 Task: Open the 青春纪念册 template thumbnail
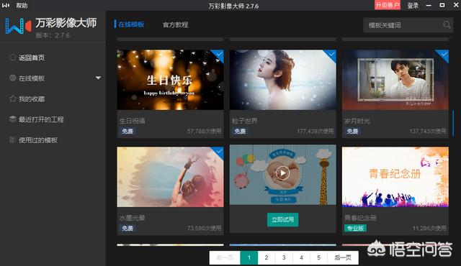coord(395,177)
